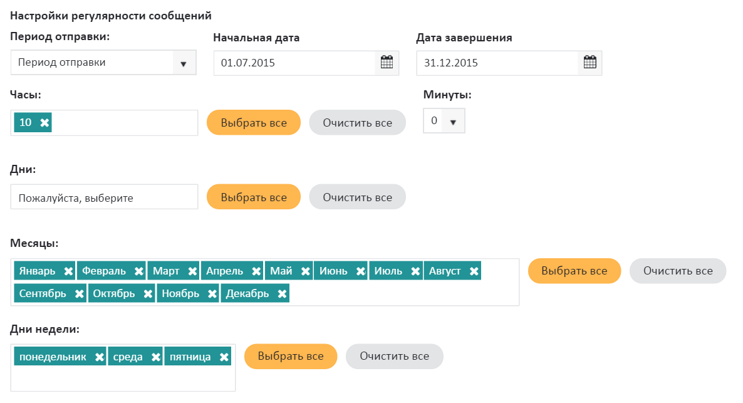Clear all months with Очистить все
Screen dimensions: 743x403
677,271
